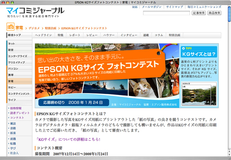Select the highlighted 家電 sidebar item
Screen dimensions: 231x160
19,81
